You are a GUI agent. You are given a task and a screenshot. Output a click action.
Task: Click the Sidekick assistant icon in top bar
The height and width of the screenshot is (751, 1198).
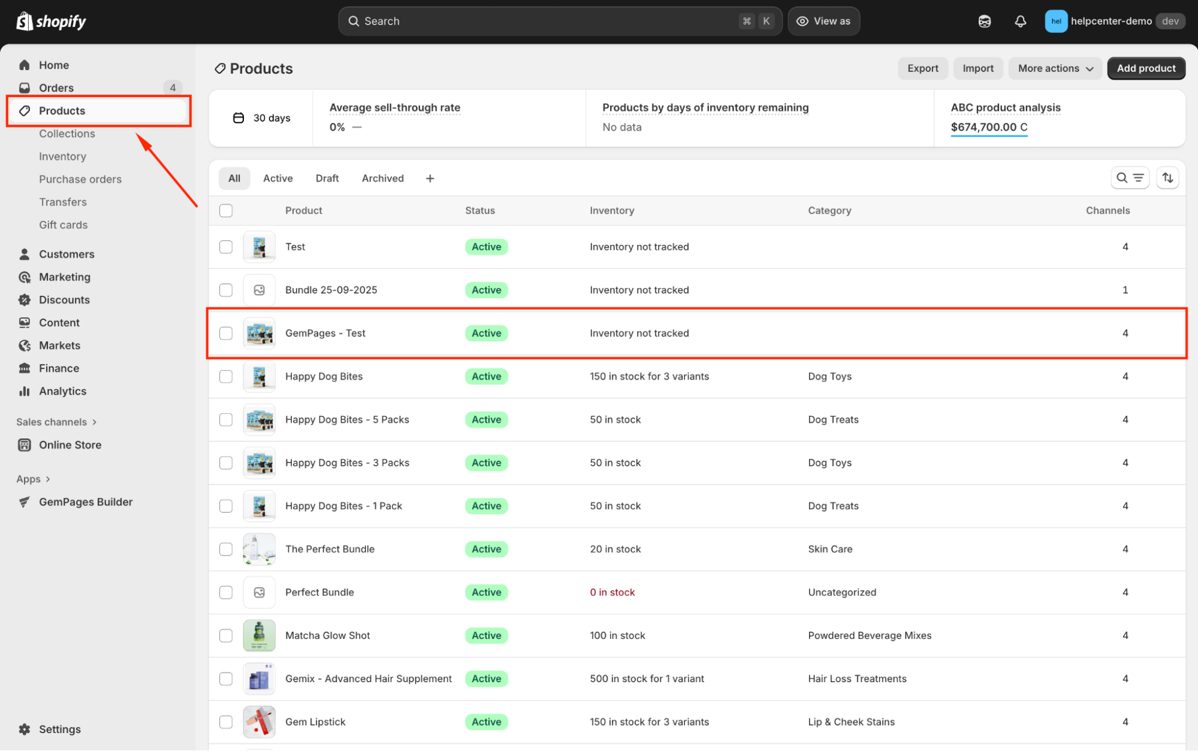(x=985, y=22)
